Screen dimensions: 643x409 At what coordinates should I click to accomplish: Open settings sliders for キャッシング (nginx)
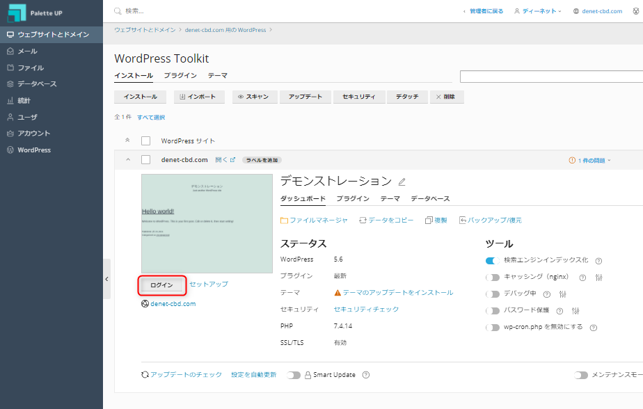598,278
